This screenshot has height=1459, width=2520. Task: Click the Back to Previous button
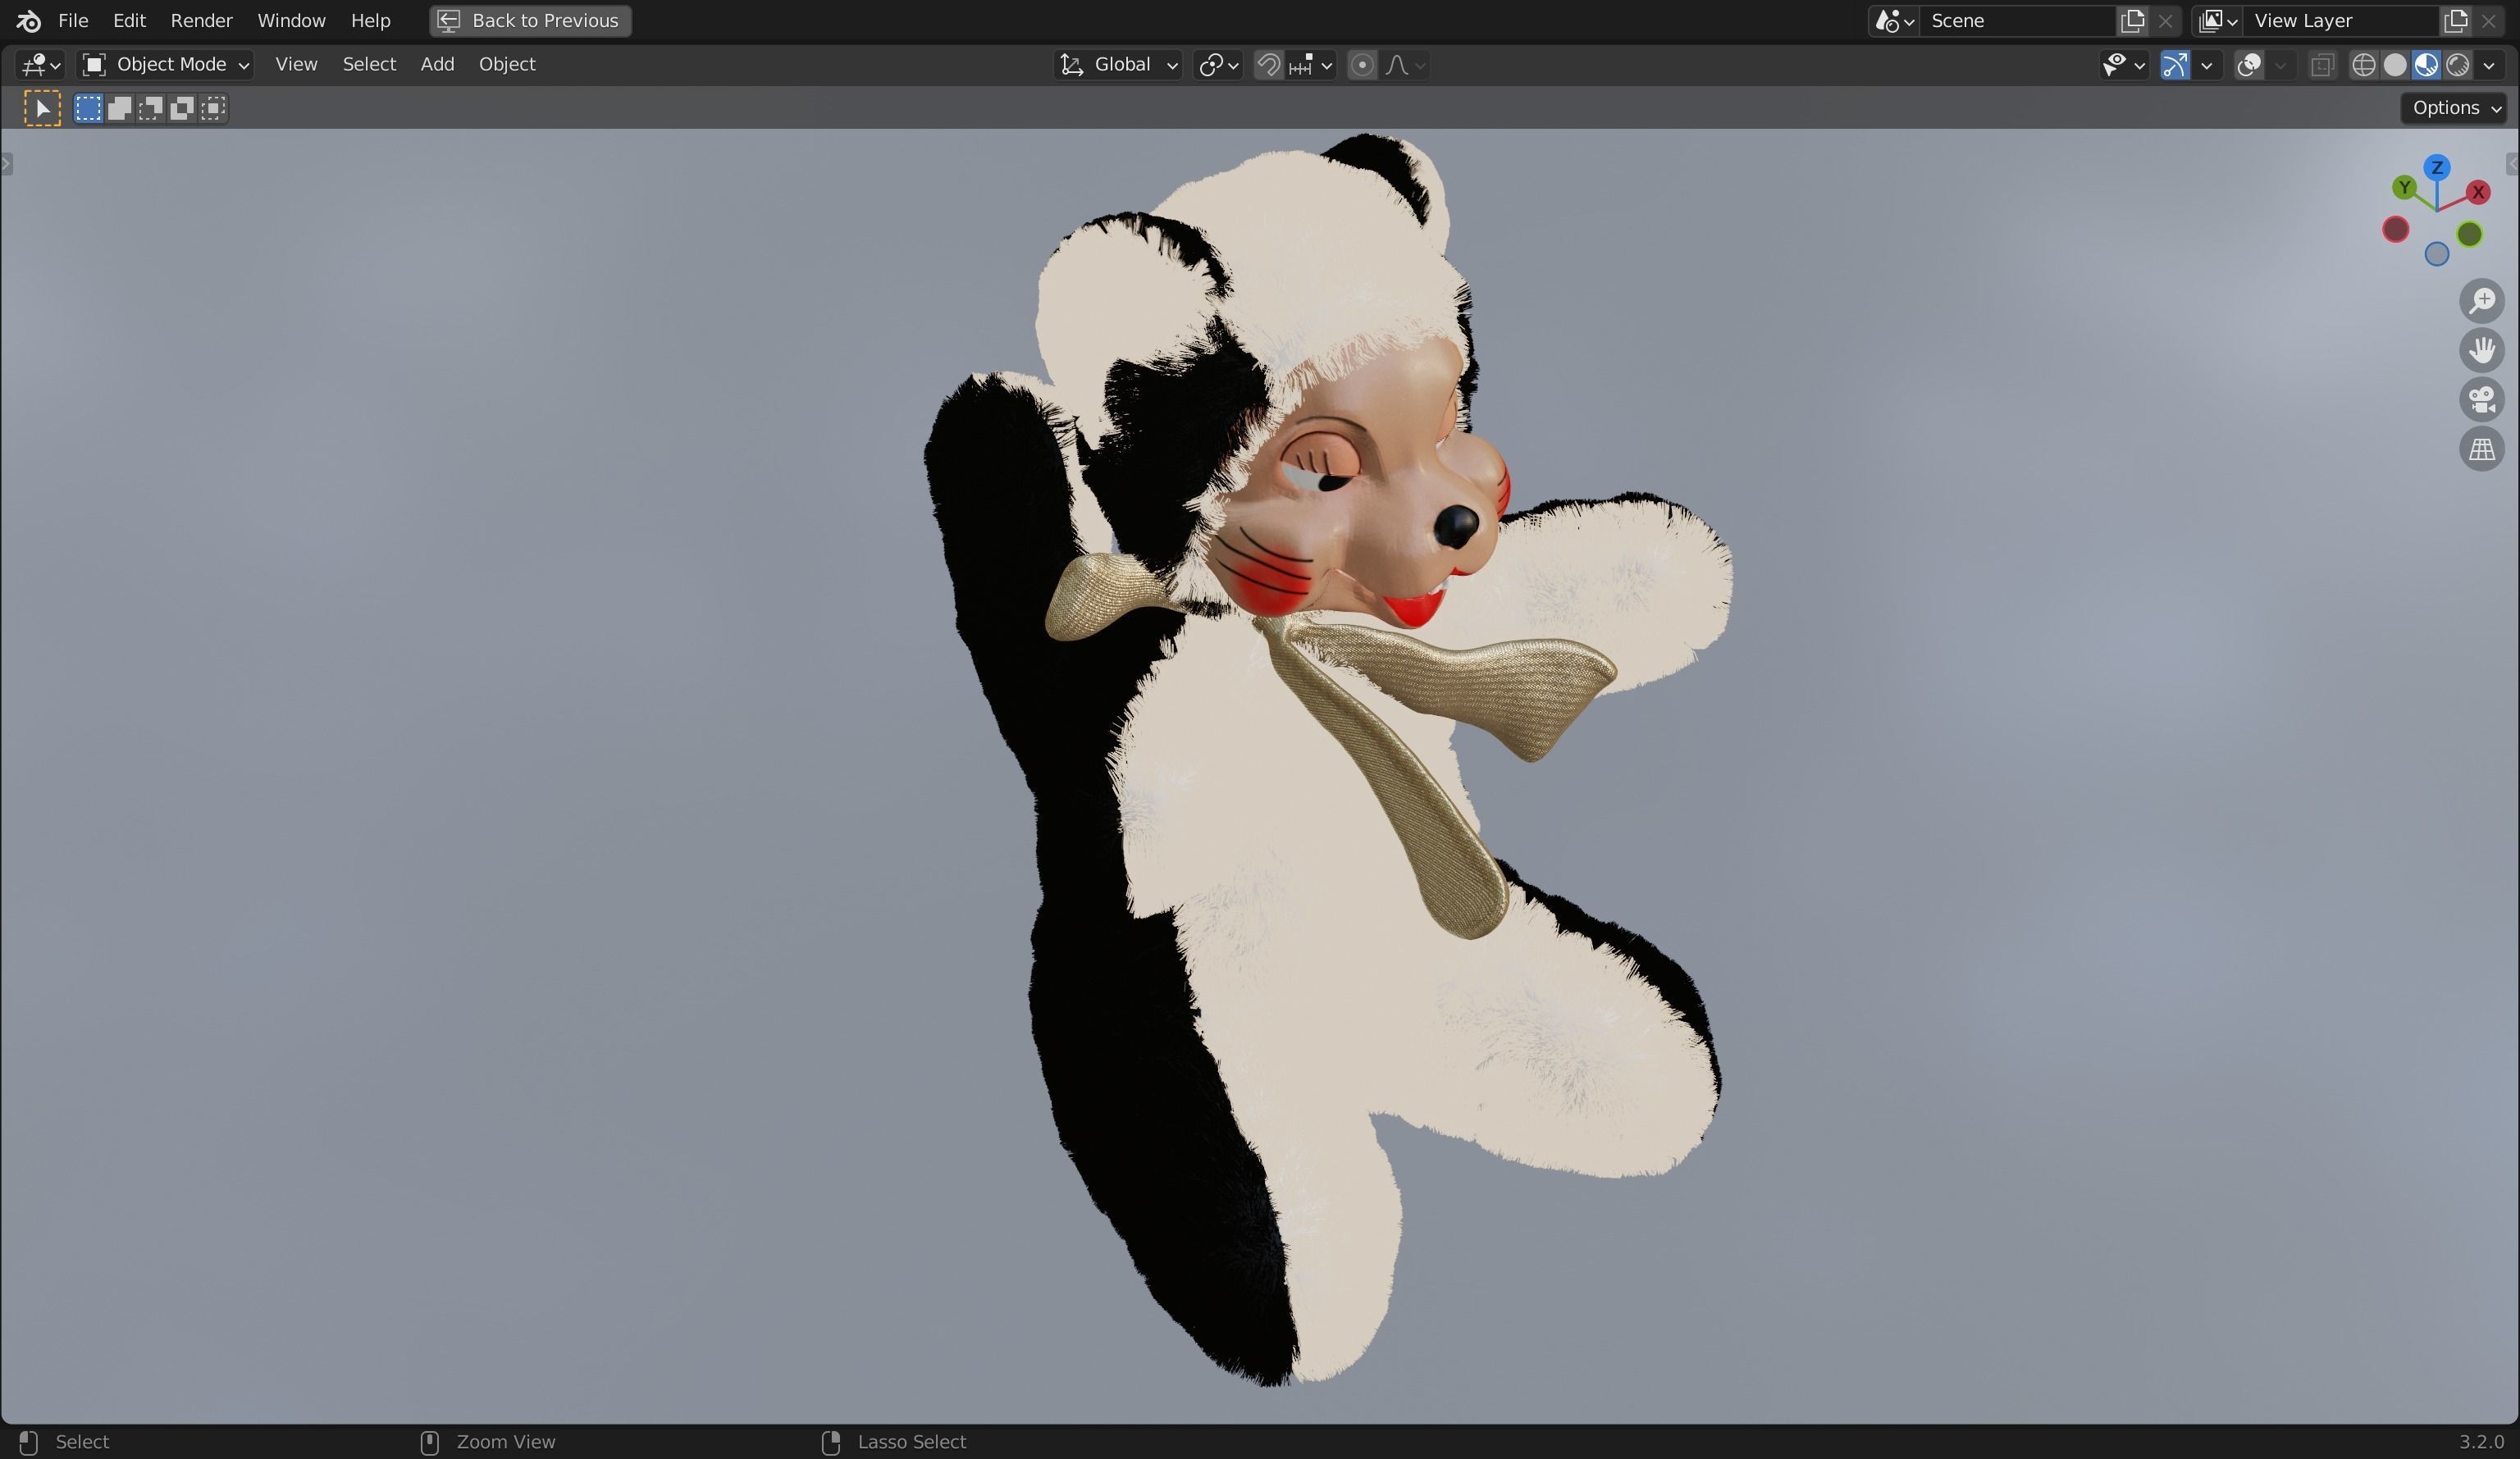pyautogui.click(x=529, y=20)
